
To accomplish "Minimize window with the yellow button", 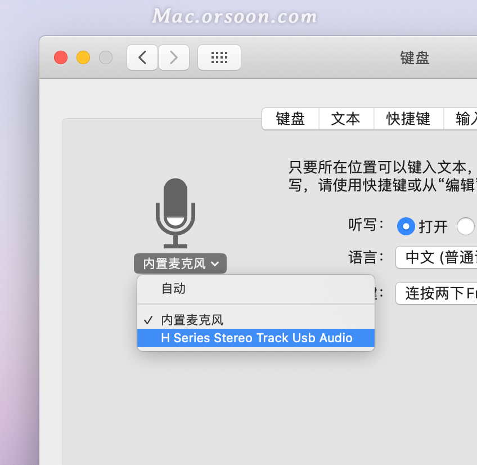I will point(83,57).
